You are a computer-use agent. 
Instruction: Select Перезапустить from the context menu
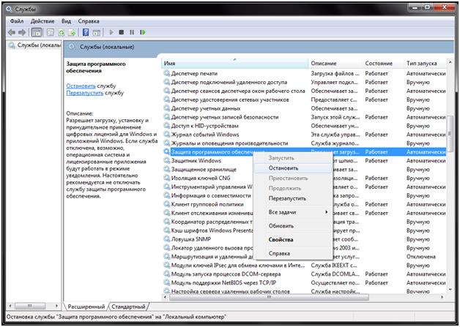pyautogui.click(x=287, y=198)
